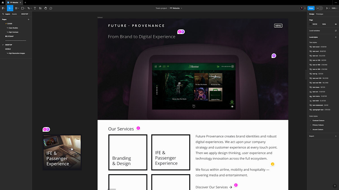Select the Rectangle shape tool
The width and height of the screenshot is (339, 190).
tap(22, 8)
